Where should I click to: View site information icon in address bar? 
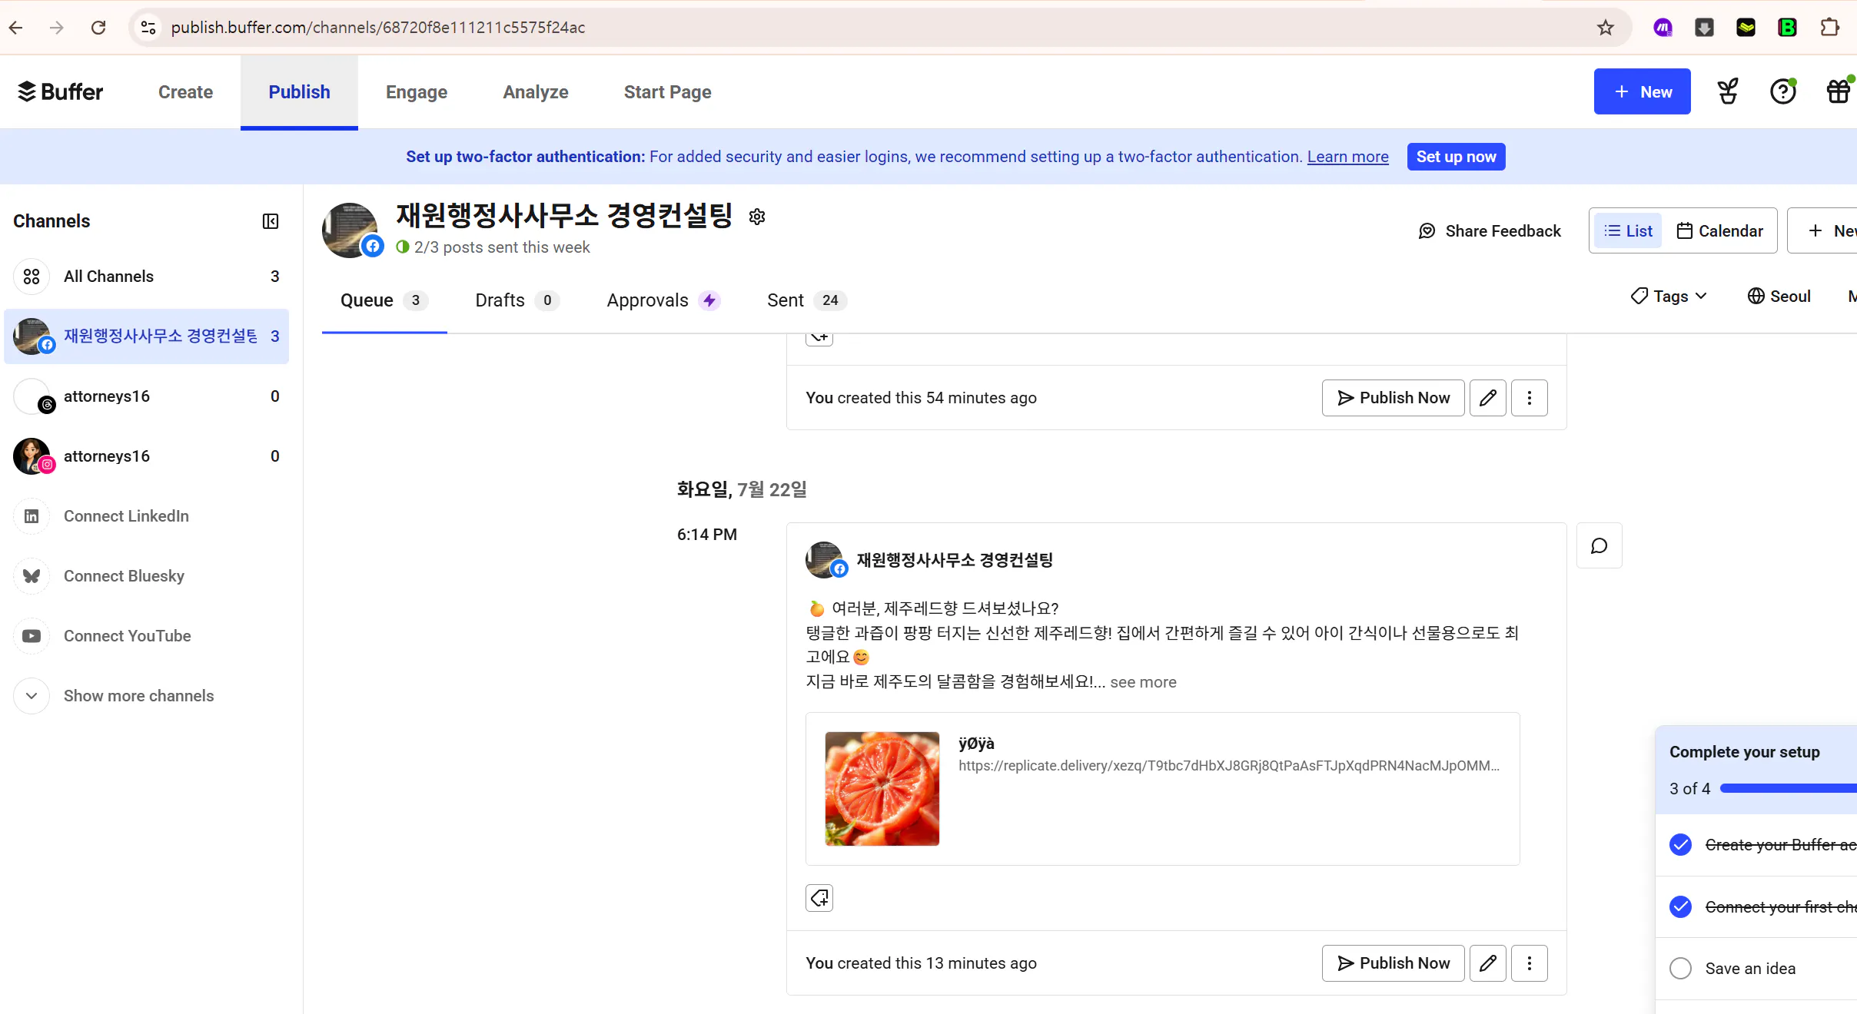click(x=148, y=28)
